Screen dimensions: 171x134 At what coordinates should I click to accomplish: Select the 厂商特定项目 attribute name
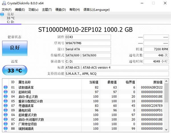28,124
